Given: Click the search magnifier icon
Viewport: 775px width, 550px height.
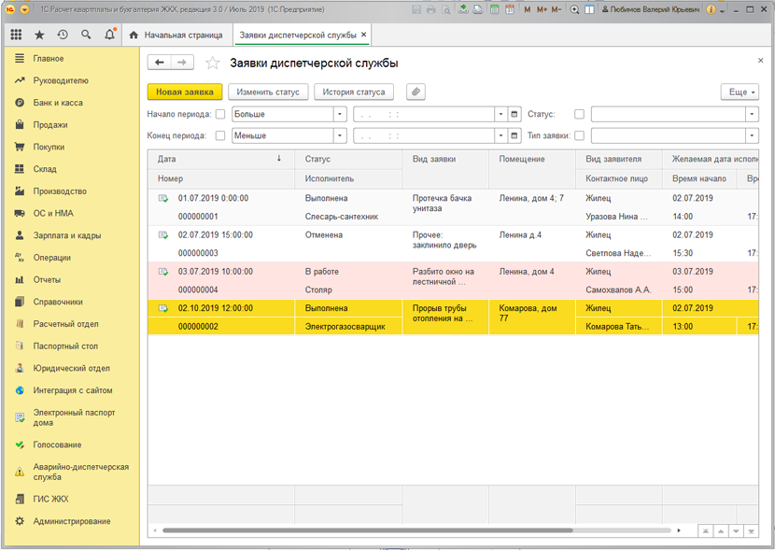Looking at the screenshot, I should point(86,35).
